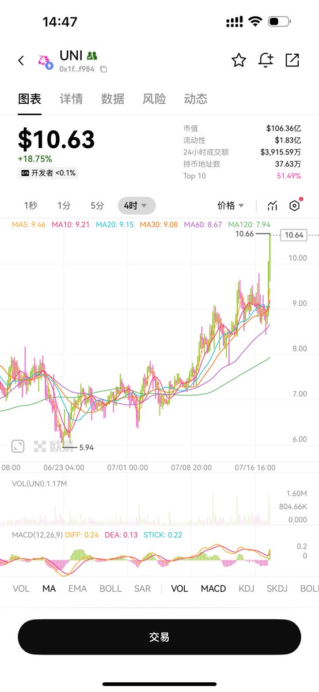Screen dimensions: 319x692
Task: Open the 详情 tab
Action: (x=71, y=99)
